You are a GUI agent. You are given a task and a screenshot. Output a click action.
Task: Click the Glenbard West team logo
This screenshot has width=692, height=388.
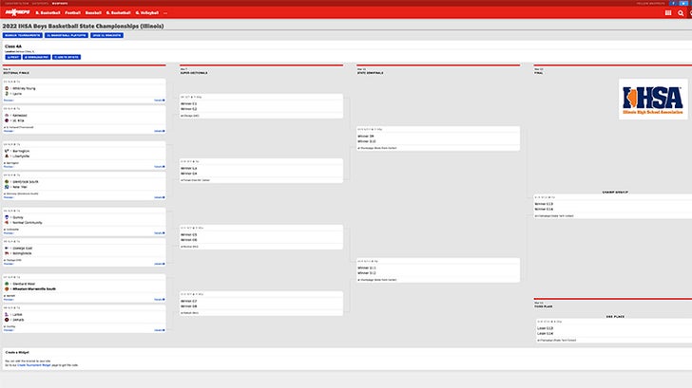click(7, 284)
